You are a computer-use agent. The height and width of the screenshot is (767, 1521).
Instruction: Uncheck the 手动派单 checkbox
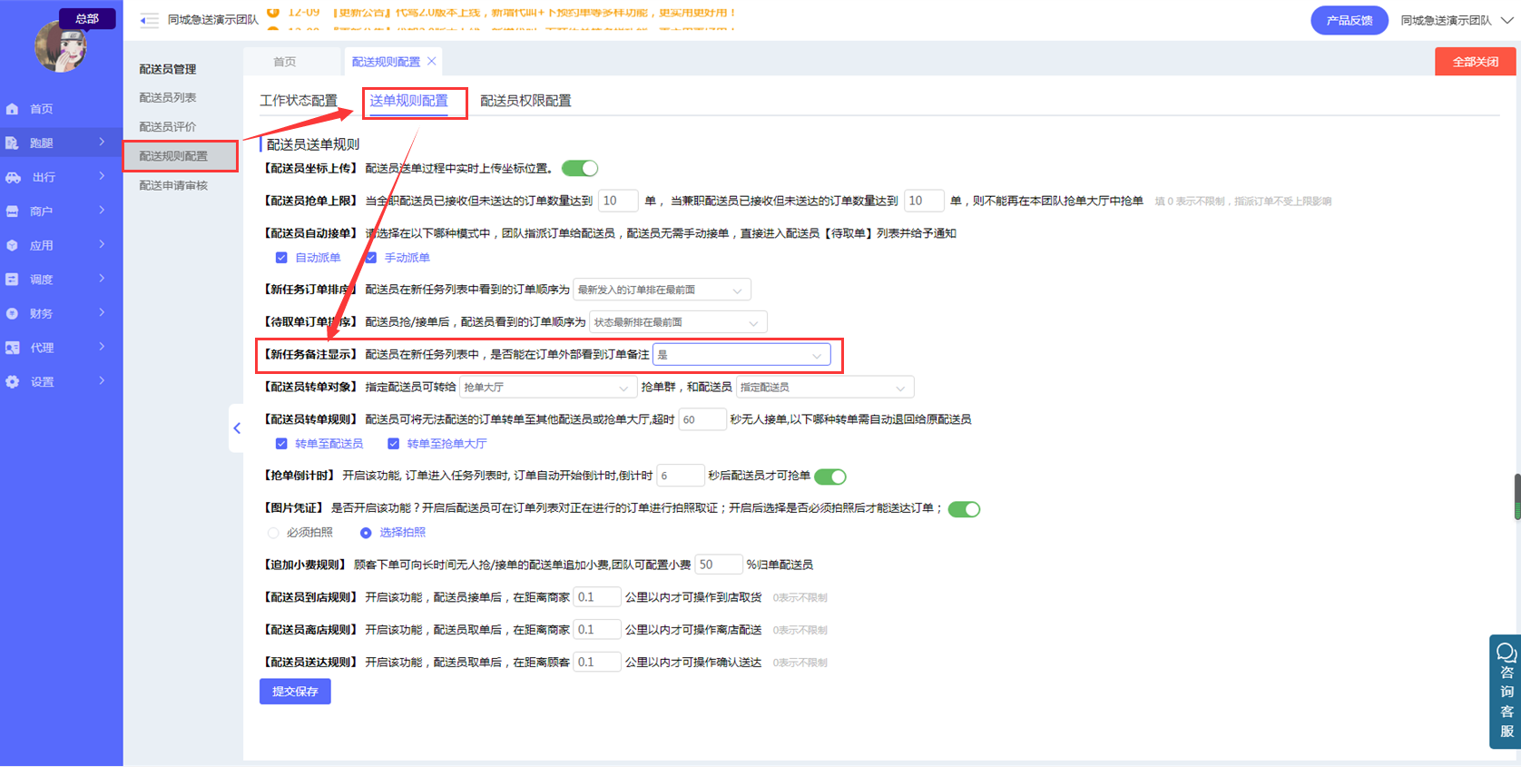pyautogui.click(x=371, y=258)
